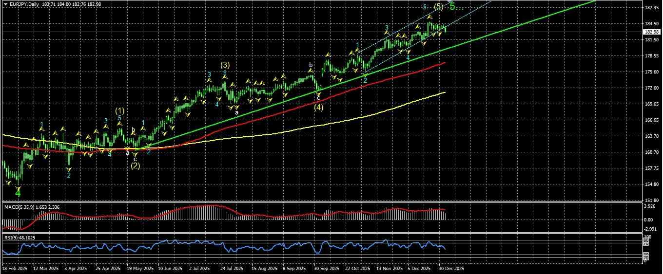Open the one-click trading triangle beside EURJPY,Daily
The width and height of the screenshot is (663, 274).
coord(5,4)
